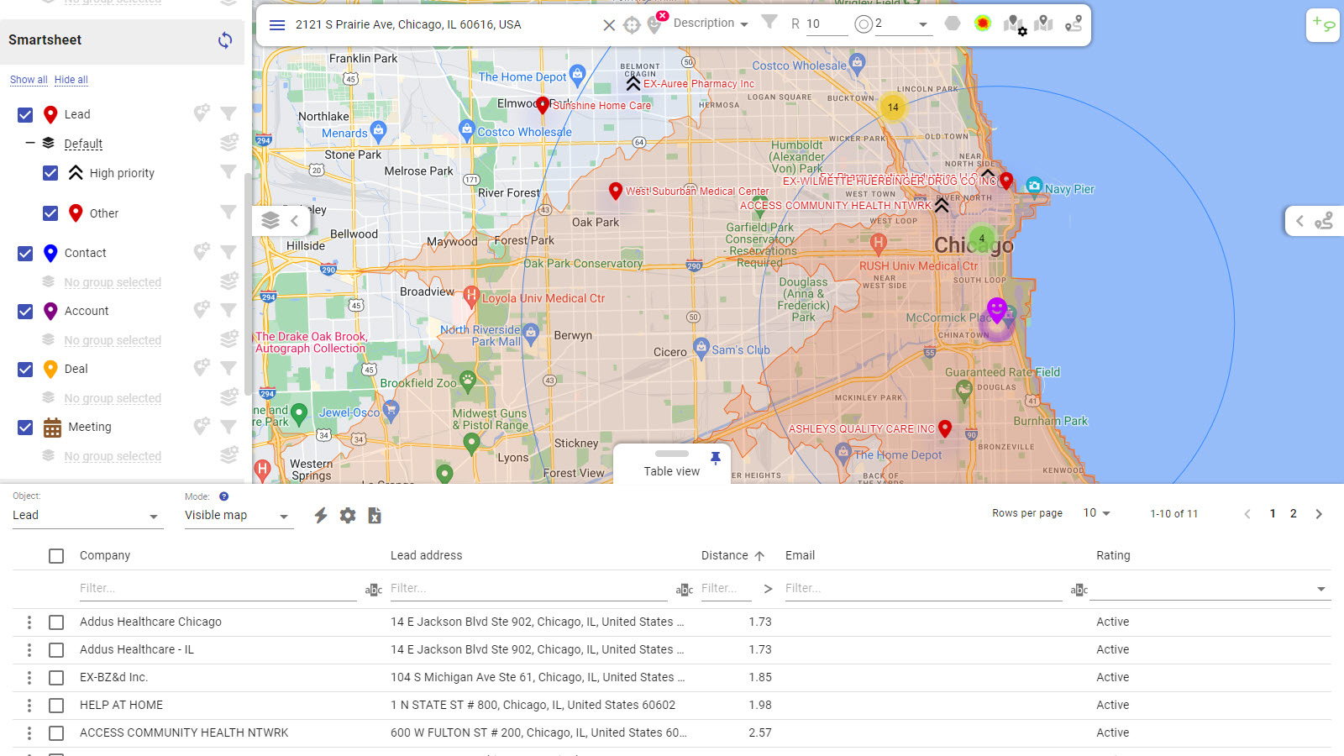This screenshot has height=756, width=1344.
Task: Toggle the heatmap layer icon
Action: (x=982, y=24)
